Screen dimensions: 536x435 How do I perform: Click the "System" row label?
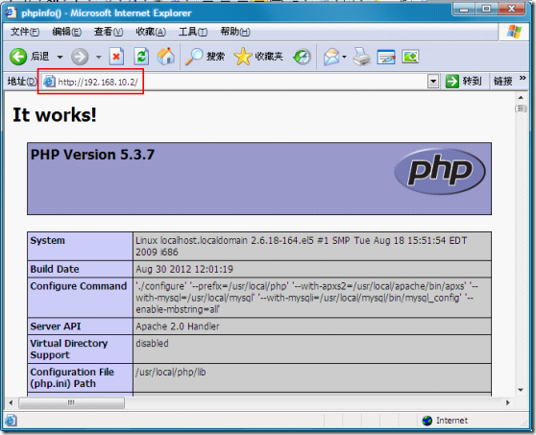tap(47, 241)
